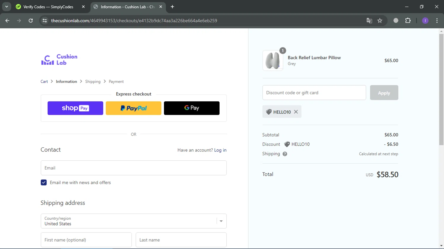Click the product name Back Relief Lumbar Pillow
This screenshot has width=444, height=249.
(314, 58)
